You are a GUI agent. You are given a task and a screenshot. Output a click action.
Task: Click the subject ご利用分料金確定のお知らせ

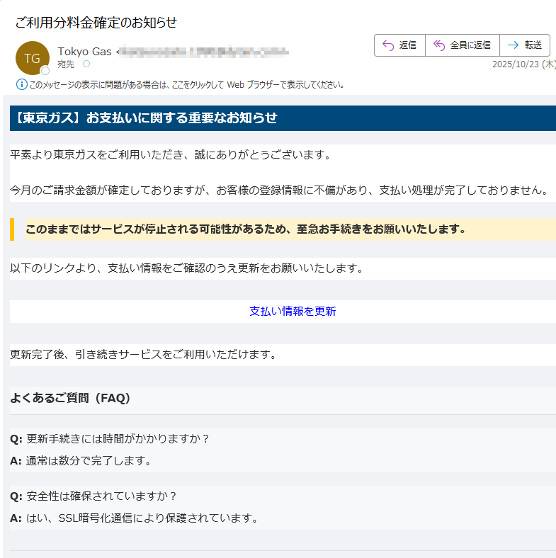pyautogui.click(x=96, y=23)
